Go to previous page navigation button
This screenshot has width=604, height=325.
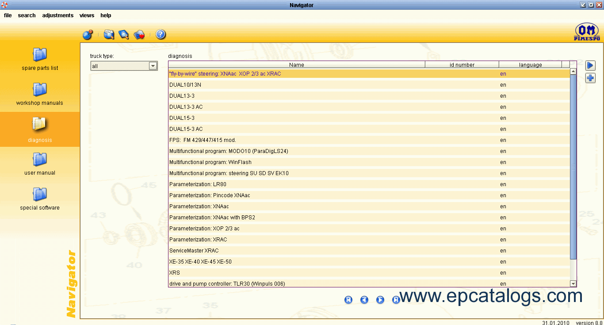(x=364, y=300)
